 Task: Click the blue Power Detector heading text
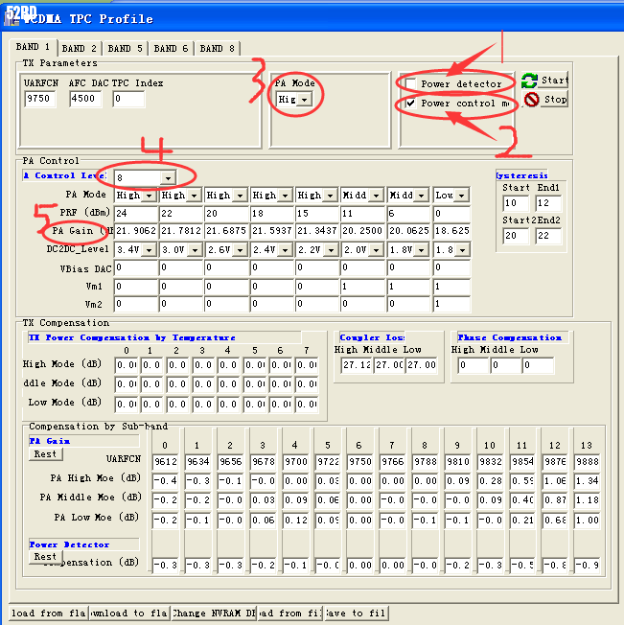(69, 544)
